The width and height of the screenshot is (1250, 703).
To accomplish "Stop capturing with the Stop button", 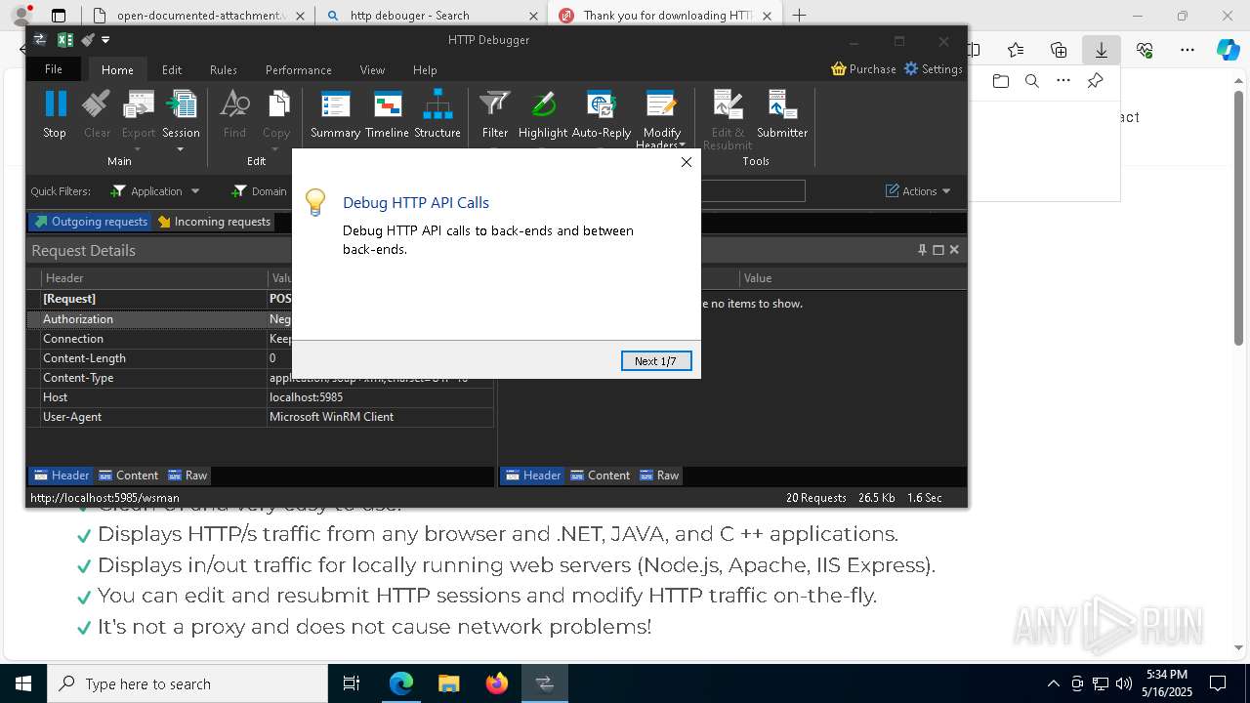I will pyautogui.click(x=55, y=113).
